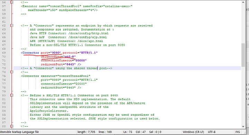Collapse the comment fold at line 74
This screenshot has height=135, width=249.
[12, 72]
